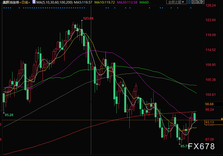The width and height of the screenshot is (223, 156).
Task: Click the 87.09 axis price label
Action: (x=209, y=139)
